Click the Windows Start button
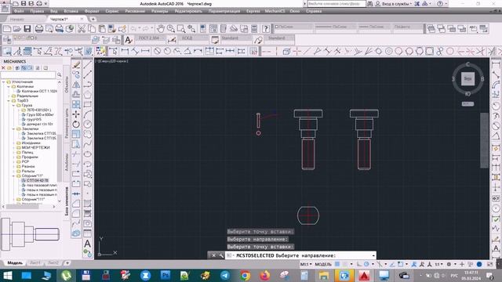Screen dimensions: 502x282 coord(7,275)
